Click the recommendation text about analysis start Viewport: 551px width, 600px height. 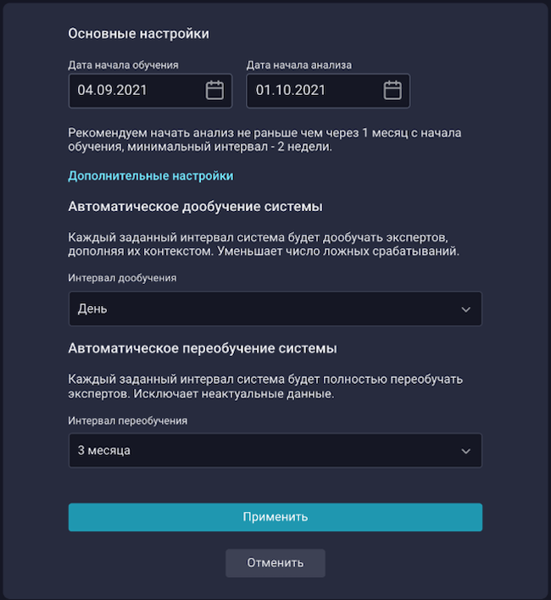pyautogui.click(x=264, y=140)
